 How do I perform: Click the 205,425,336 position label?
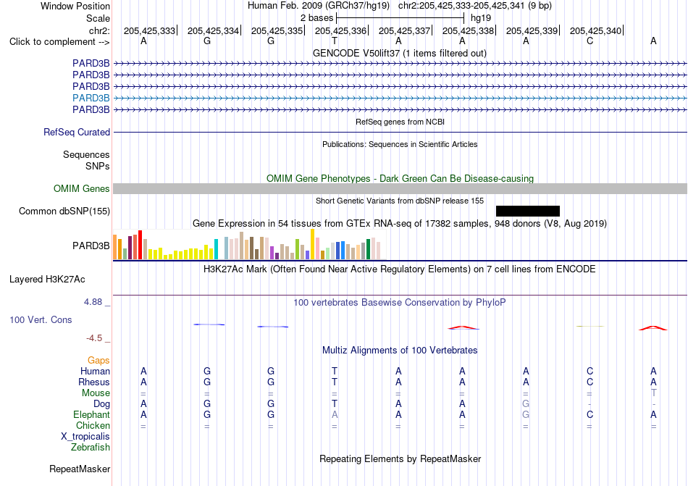click(x=340, y=30)
